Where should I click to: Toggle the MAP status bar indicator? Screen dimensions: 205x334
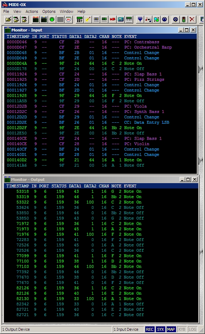tap(171, 329)
